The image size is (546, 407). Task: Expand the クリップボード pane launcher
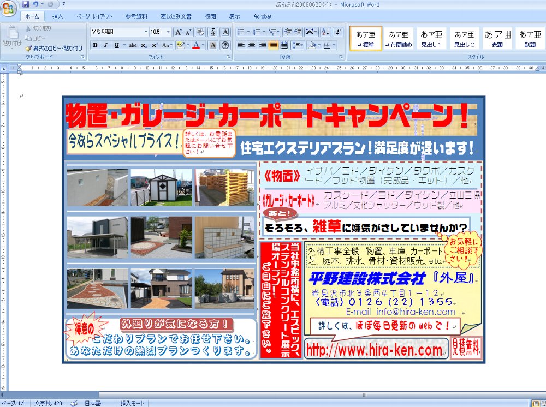[83, 57]
